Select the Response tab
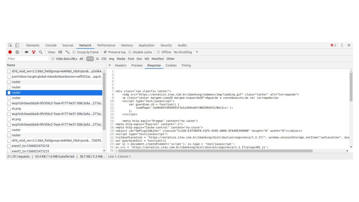The height and width of the screenshot is (202, 359). click(154, 66)
